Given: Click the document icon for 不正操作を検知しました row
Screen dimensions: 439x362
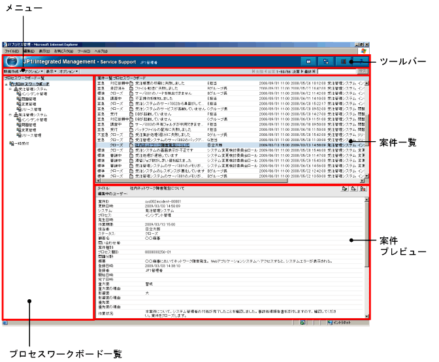Looking at the screenshot, I should (131, 99).
